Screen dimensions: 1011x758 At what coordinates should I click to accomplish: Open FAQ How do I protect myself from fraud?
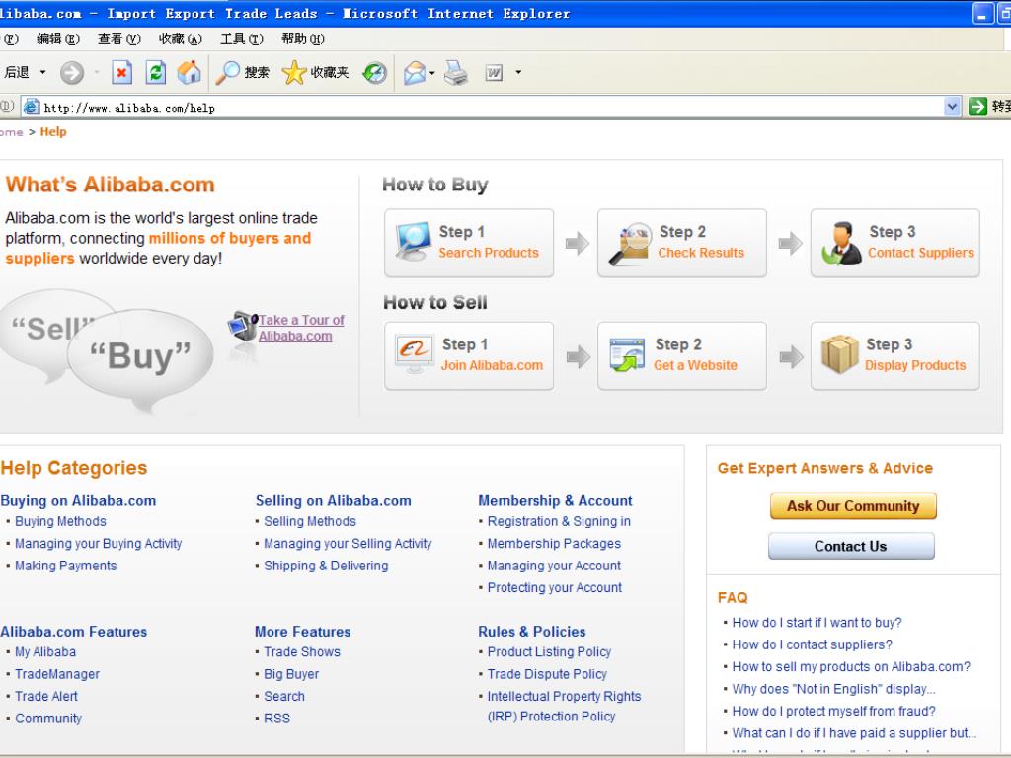pos(833,711)
